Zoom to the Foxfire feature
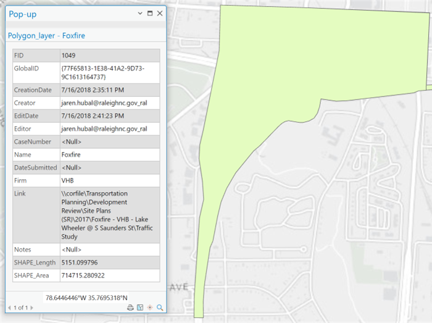Screen dimensions: 432x323 [160, 308]
